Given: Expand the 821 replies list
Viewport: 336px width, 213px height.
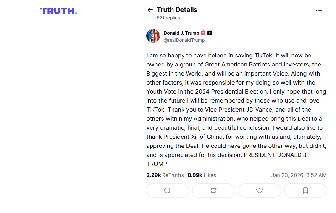Looking at the screenshot, I should (x=168, y=18).
